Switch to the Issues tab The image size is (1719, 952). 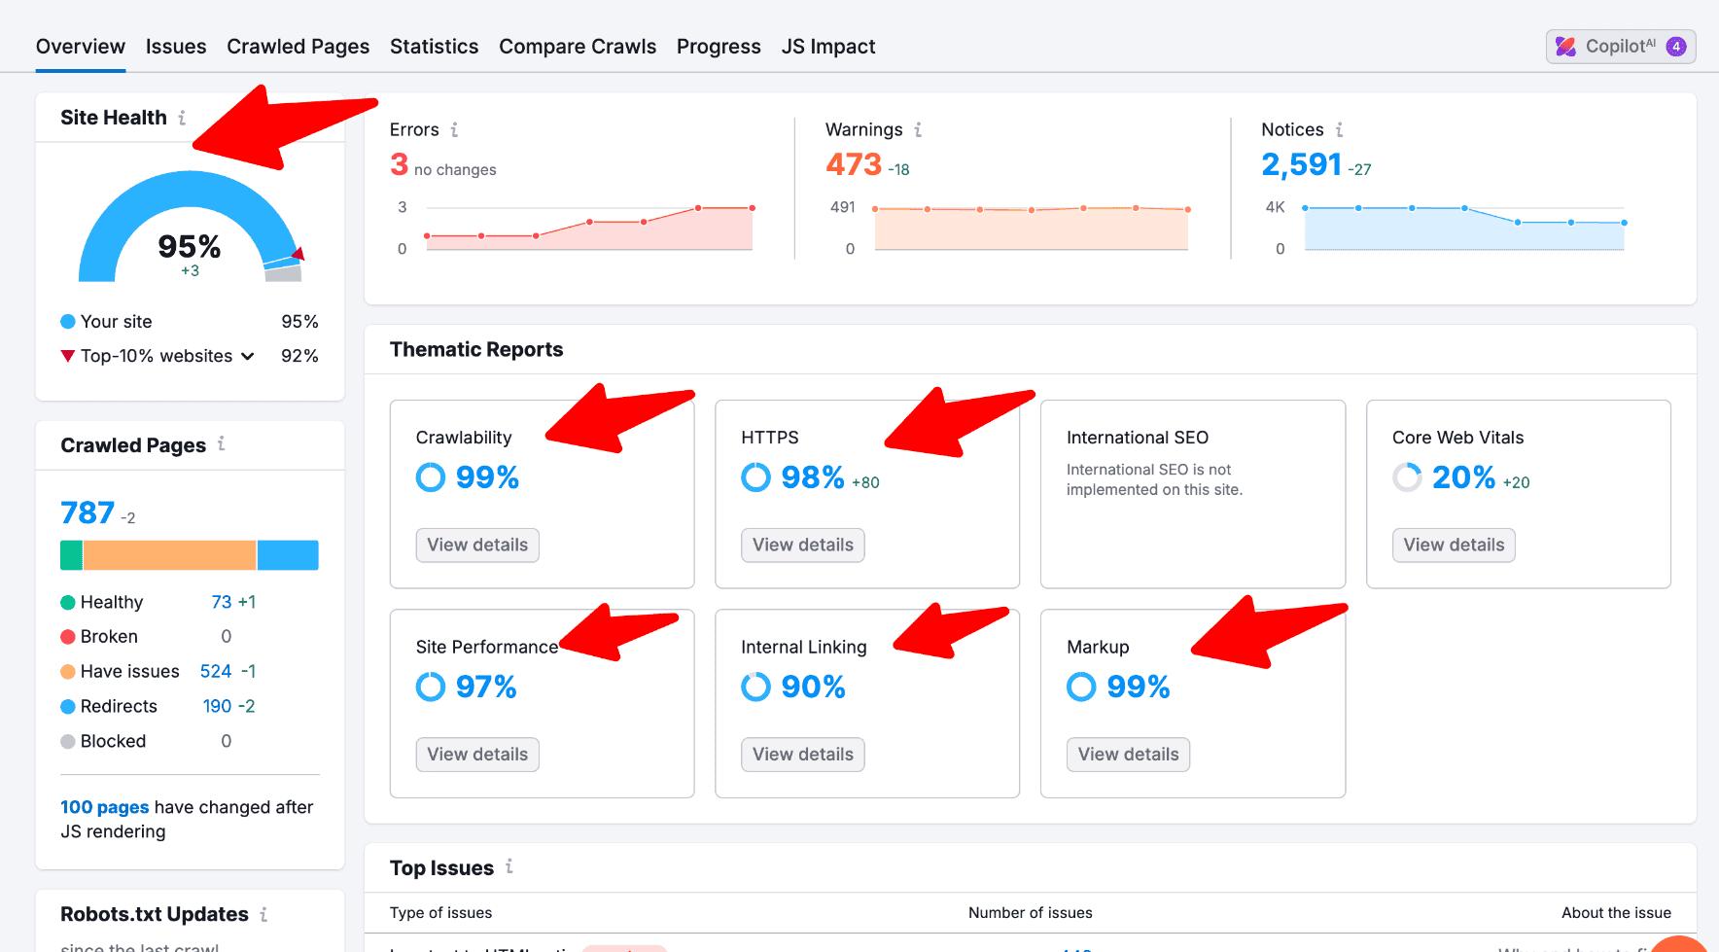pos(176,47)
